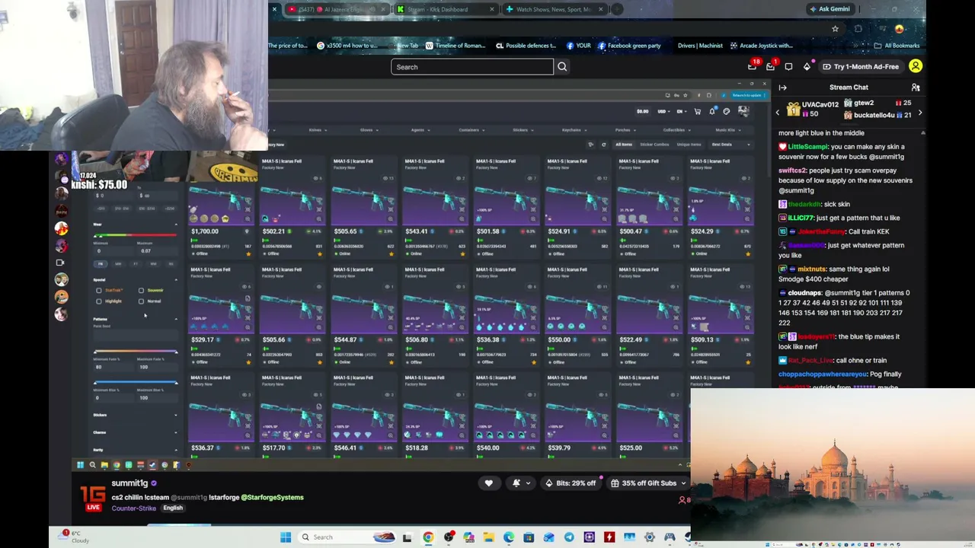
Task: Open the Twitch user avatar menu
Action: [x=916, y=66]
